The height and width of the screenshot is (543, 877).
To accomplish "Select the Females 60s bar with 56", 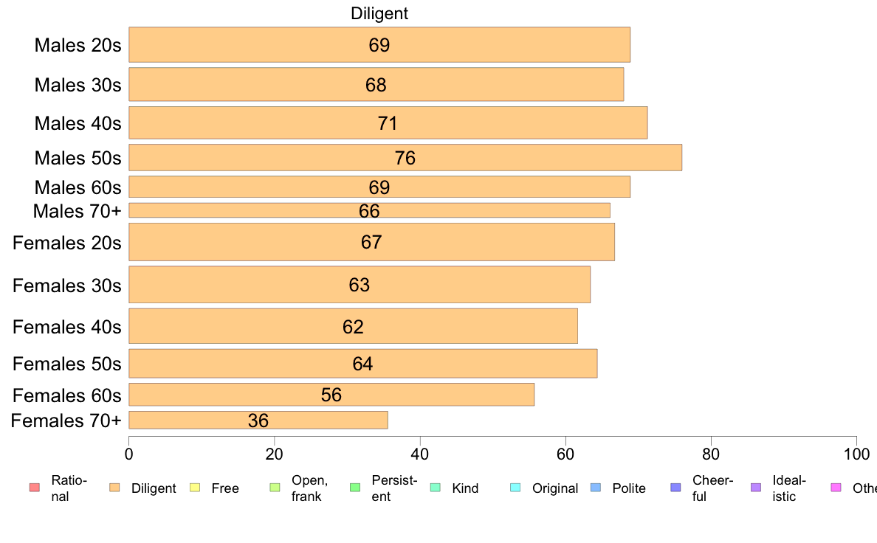I will tap(331, 395).
